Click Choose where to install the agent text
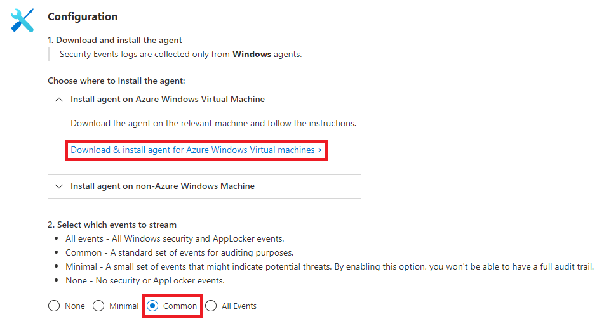The width and height of the screenshot is (597, 319). (116, 81)
